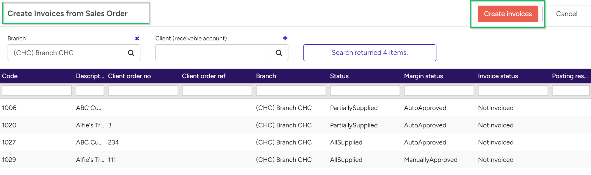This screenshot has width=591, height=175.
Task: Click client order no '111' in row 1029
Action: [112, 160]
